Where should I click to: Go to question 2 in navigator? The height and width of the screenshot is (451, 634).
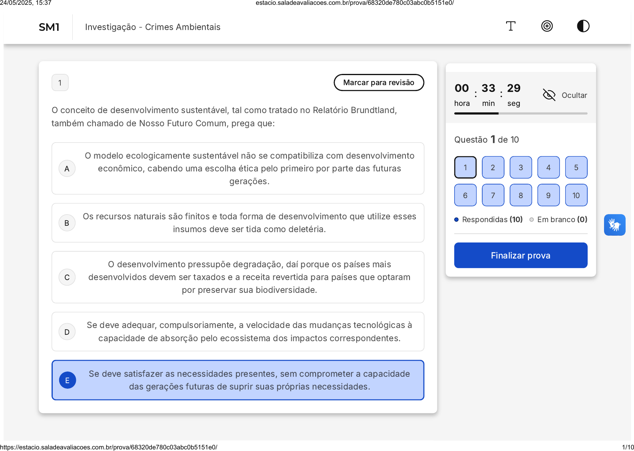[x=493, y=167]
